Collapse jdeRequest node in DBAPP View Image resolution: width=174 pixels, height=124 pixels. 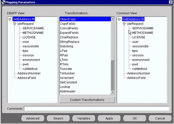pos(14,24)
